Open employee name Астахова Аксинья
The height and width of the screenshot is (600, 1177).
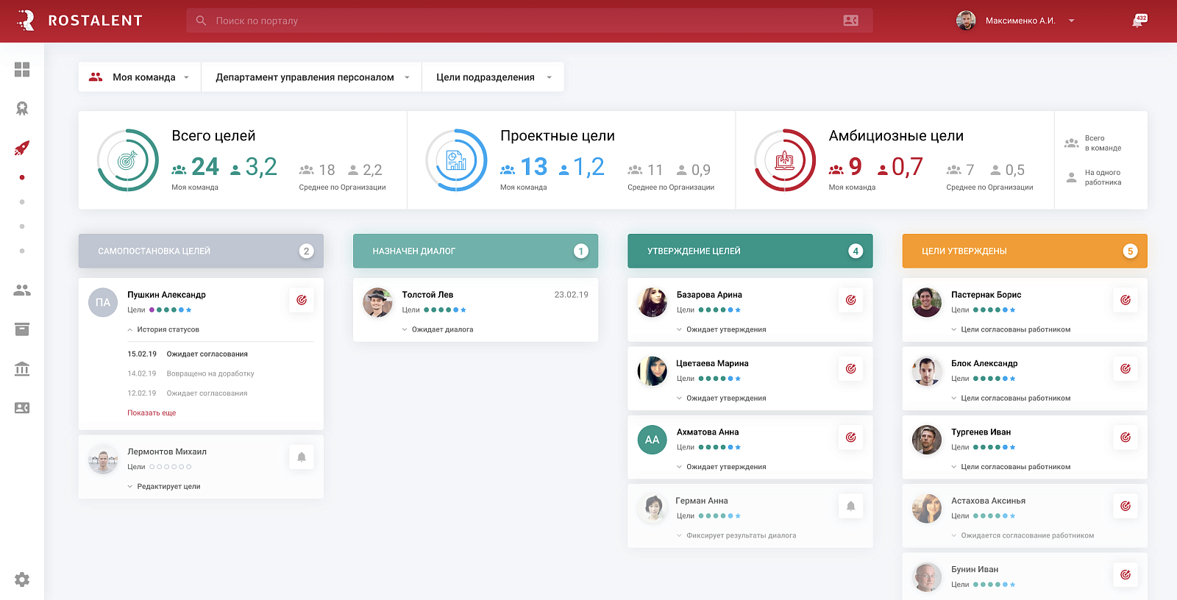988,501
